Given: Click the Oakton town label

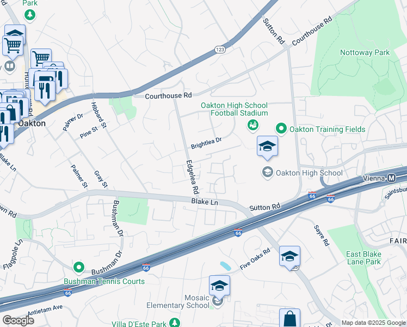Looking at the screenshot, I should coord(32,123).
